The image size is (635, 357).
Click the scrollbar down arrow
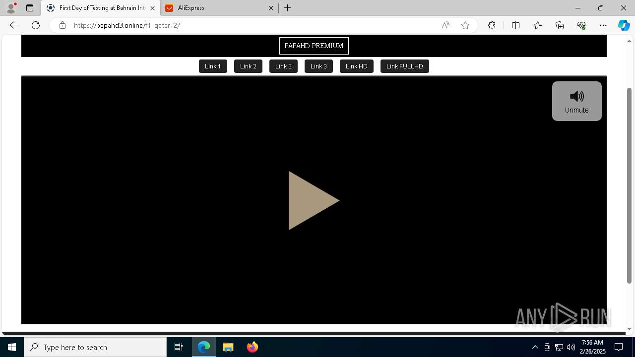pyautogui.click(x=629, y=329)
